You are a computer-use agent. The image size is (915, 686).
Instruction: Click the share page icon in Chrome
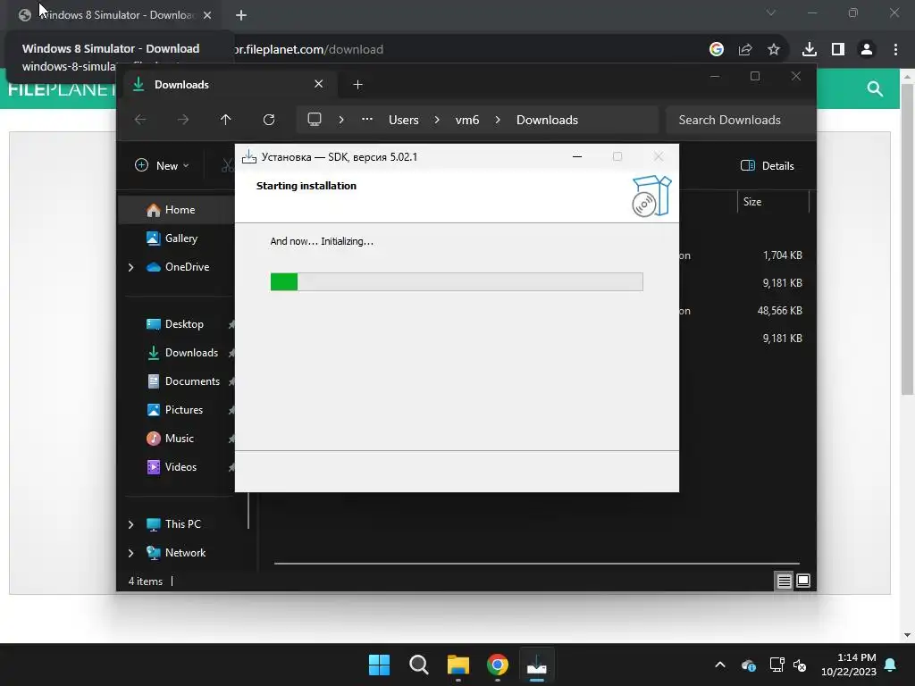[745, 50]
